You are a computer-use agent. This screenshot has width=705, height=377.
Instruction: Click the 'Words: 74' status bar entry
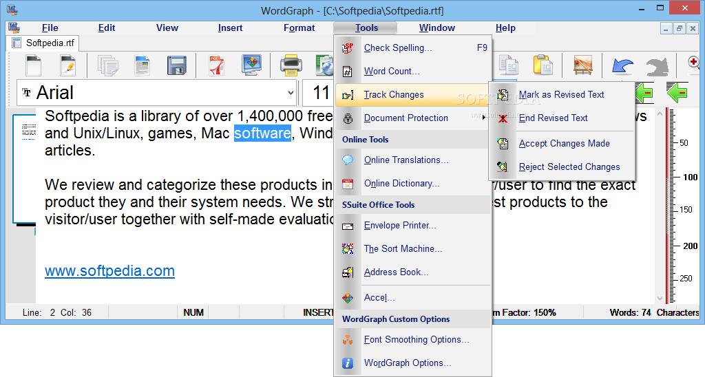[x=630, y=313]
